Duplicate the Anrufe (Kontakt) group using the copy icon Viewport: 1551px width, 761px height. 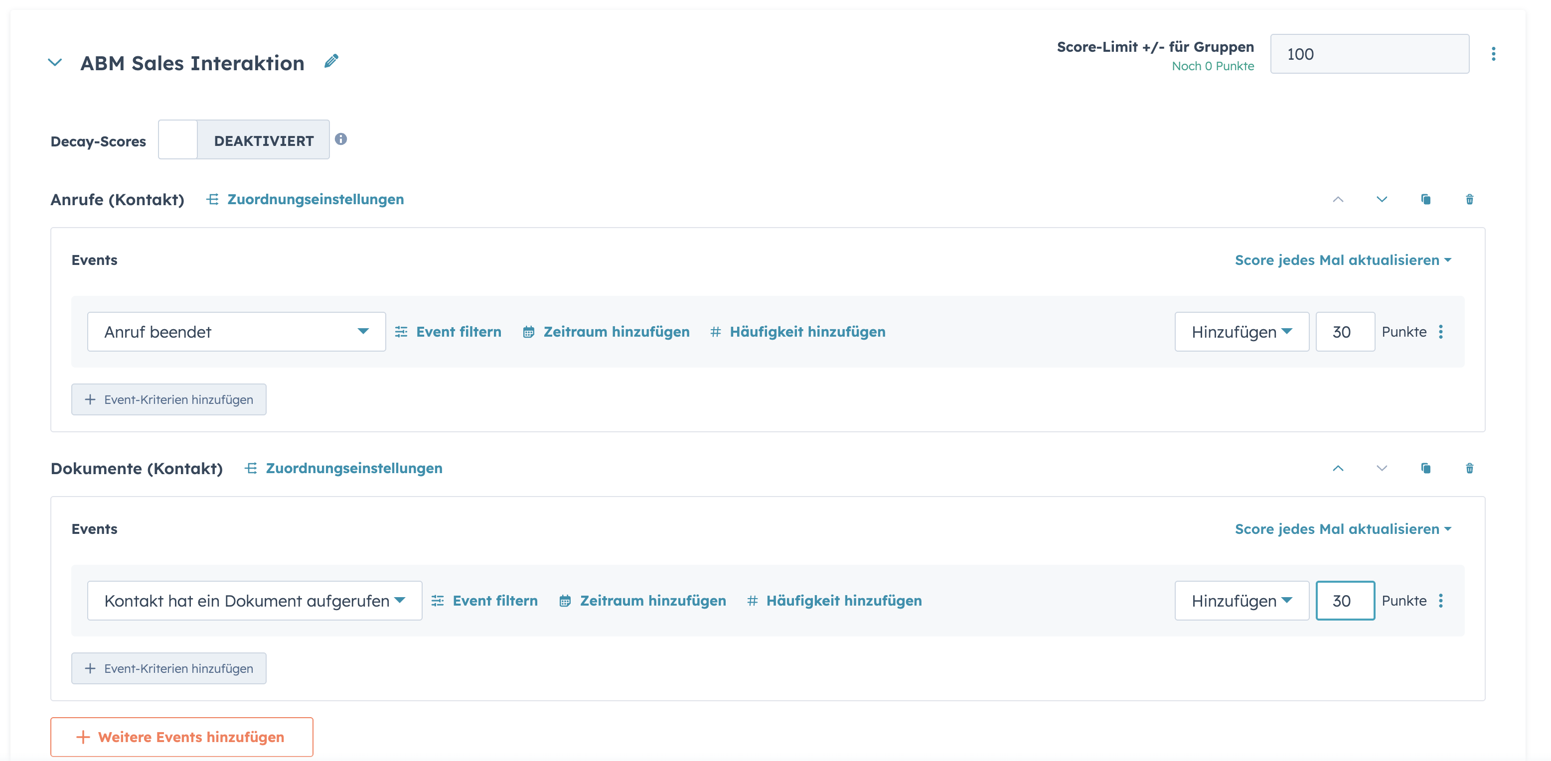1425,199
